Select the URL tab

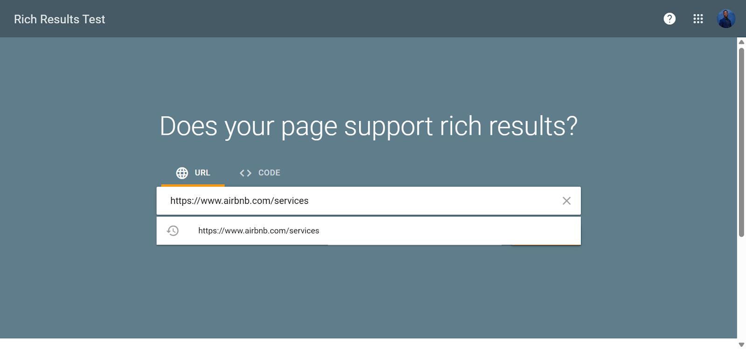[x=202, y=173]
